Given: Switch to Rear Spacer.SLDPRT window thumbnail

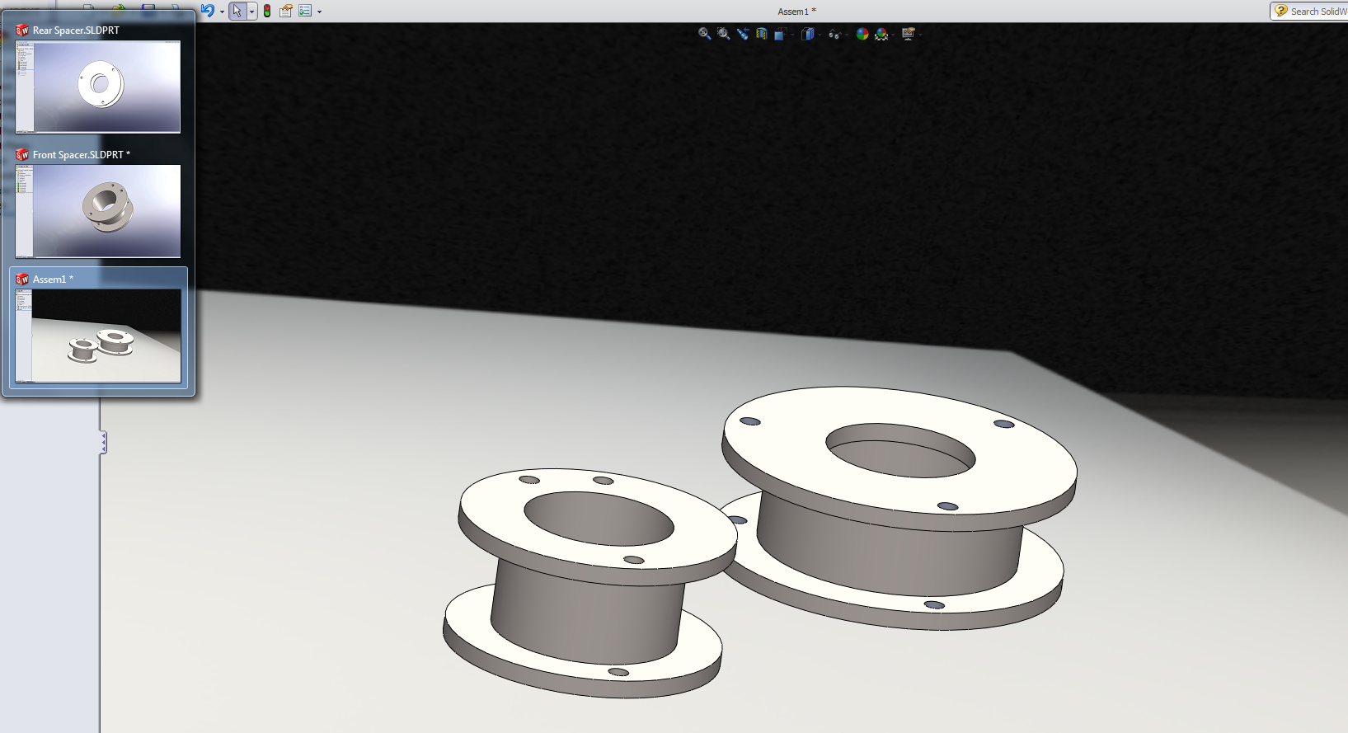Looking at the screenshot, I should click(98, 87).
